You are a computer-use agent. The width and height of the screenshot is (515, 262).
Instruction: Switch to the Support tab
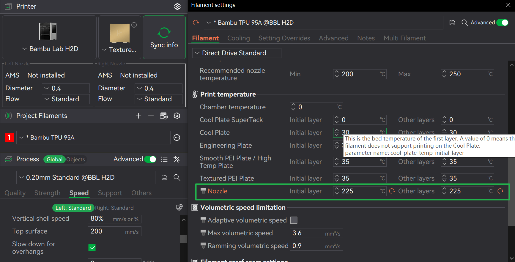(x=110, y=193)
